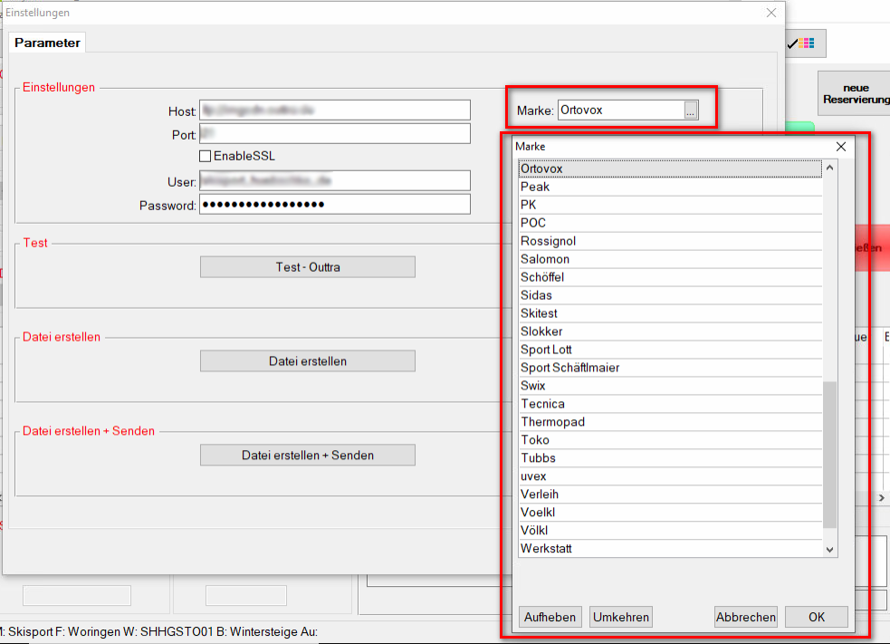This screenshot has height=644, width=890.
Task: Click the Marke list scroll up arrow
Action: (x=830, y=168)
